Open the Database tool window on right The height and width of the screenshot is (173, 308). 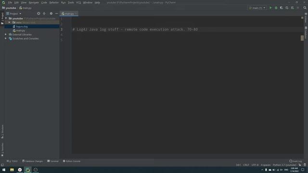tap(306, 32)
